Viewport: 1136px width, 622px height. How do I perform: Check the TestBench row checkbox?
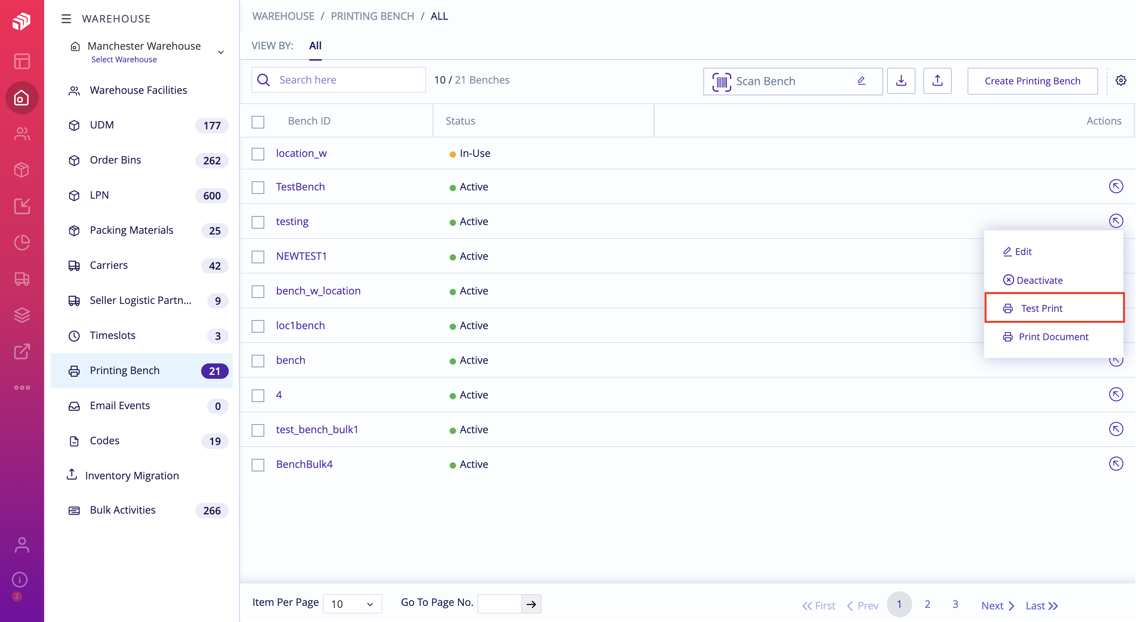point(258,187)
